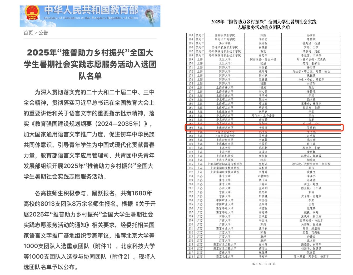Click the name 罗铭玙 in the highlighted row

coord(311,128)
